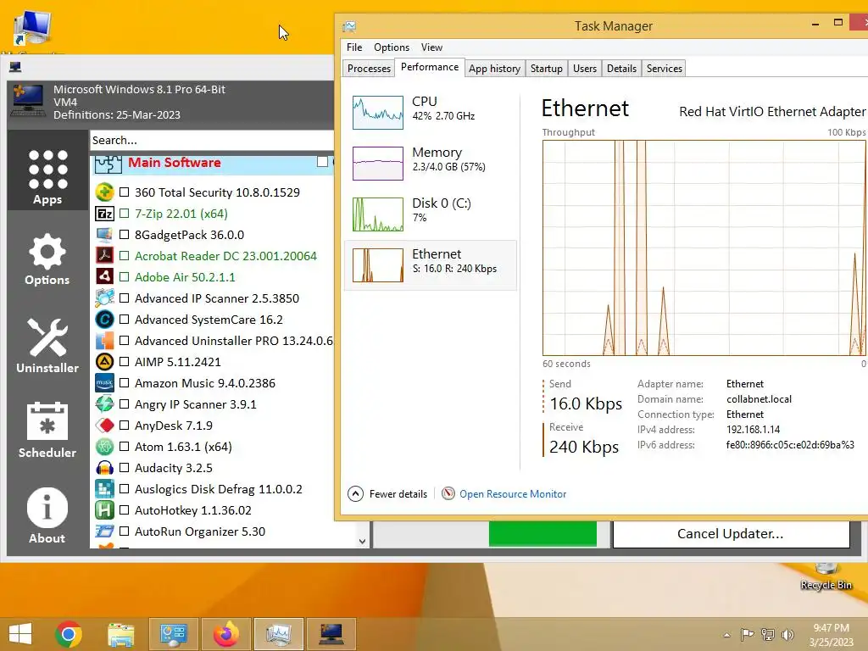Click the Search input field

[211, 140]
